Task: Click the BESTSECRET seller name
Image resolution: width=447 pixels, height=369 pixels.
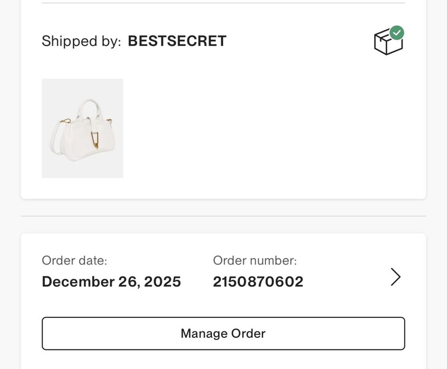Action: (177, 41)
